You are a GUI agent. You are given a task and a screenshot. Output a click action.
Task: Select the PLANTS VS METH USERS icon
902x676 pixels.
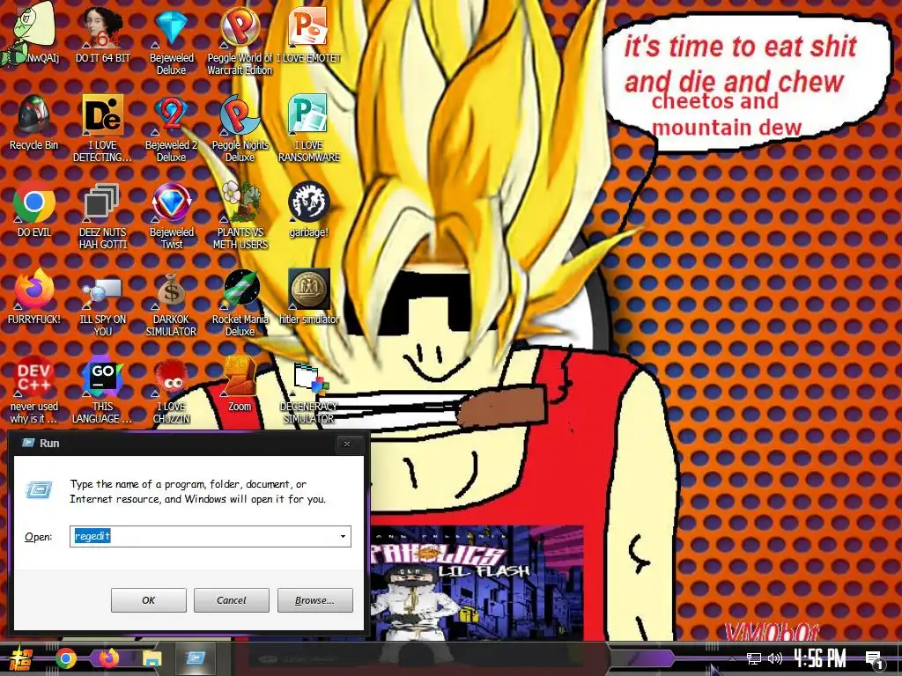[240, 216]
